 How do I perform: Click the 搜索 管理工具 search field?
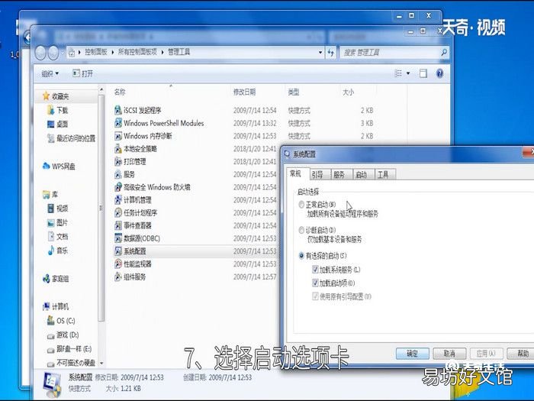click(x=394, y=52)
